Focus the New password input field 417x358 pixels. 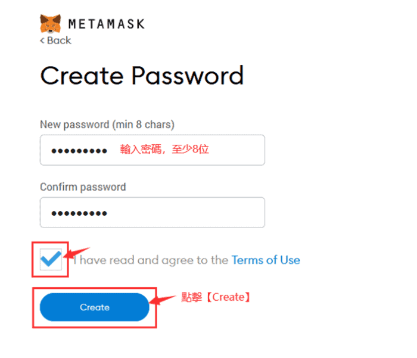[153, 150]
